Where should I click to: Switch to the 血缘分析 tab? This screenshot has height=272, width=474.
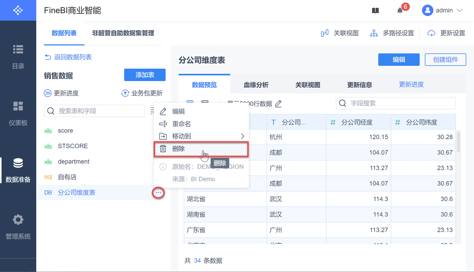click(256, 85)
